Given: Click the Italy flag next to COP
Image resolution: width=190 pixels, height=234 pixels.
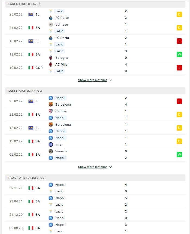Looking at the screenshot, I should click(x=31, y=68).
